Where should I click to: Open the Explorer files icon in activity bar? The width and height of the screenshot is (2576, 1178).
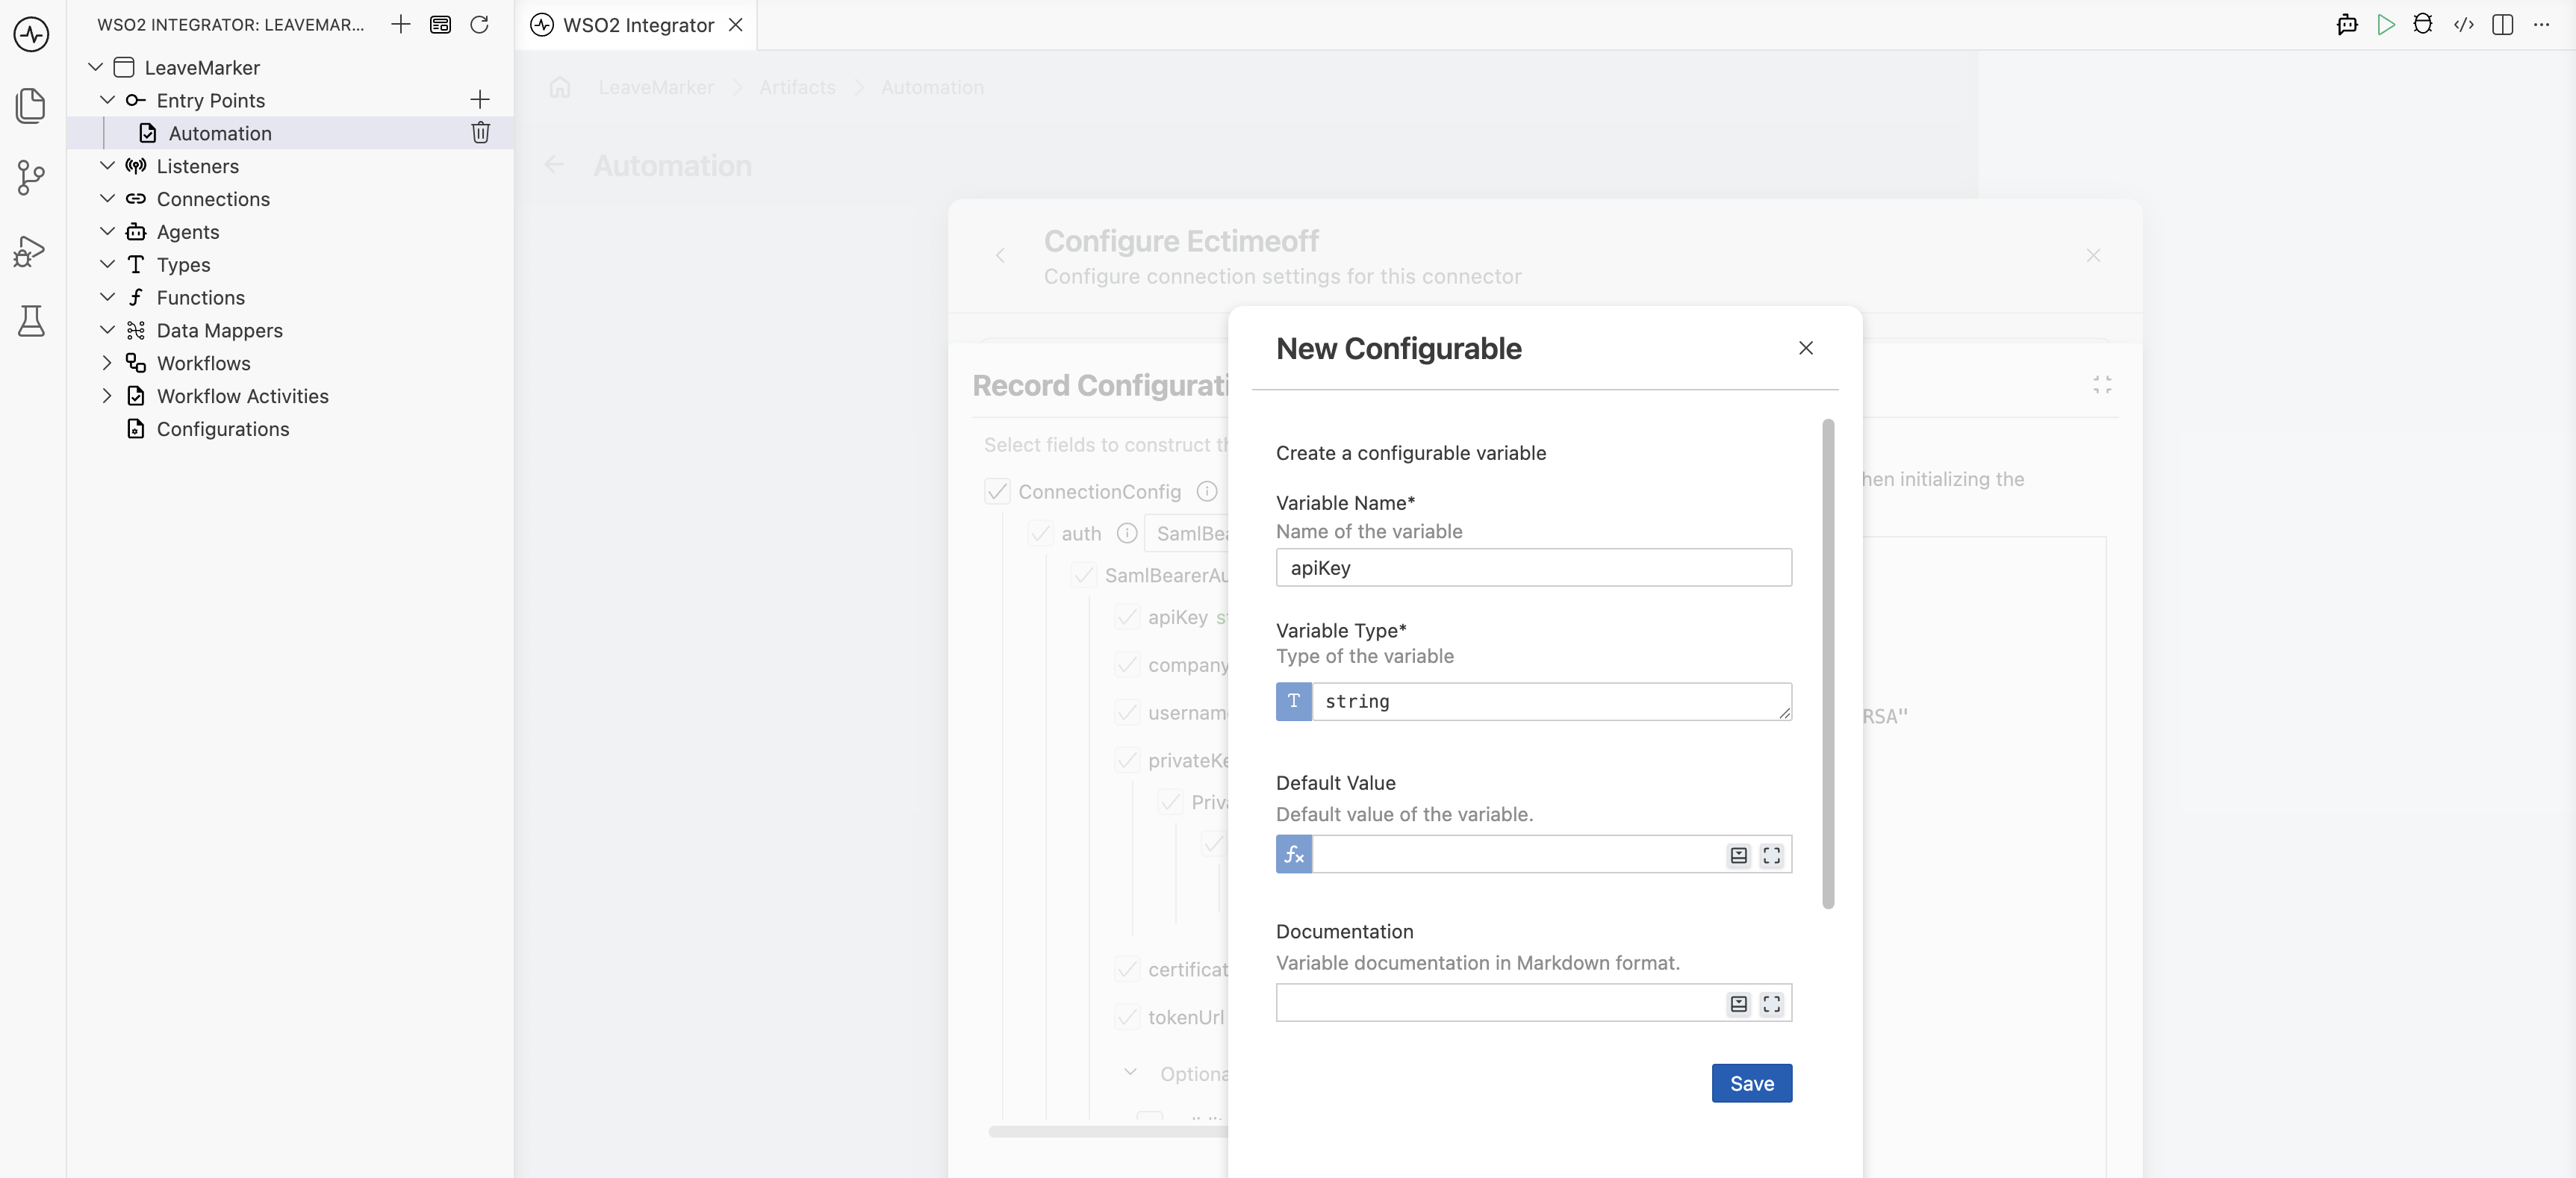[31, 106]
